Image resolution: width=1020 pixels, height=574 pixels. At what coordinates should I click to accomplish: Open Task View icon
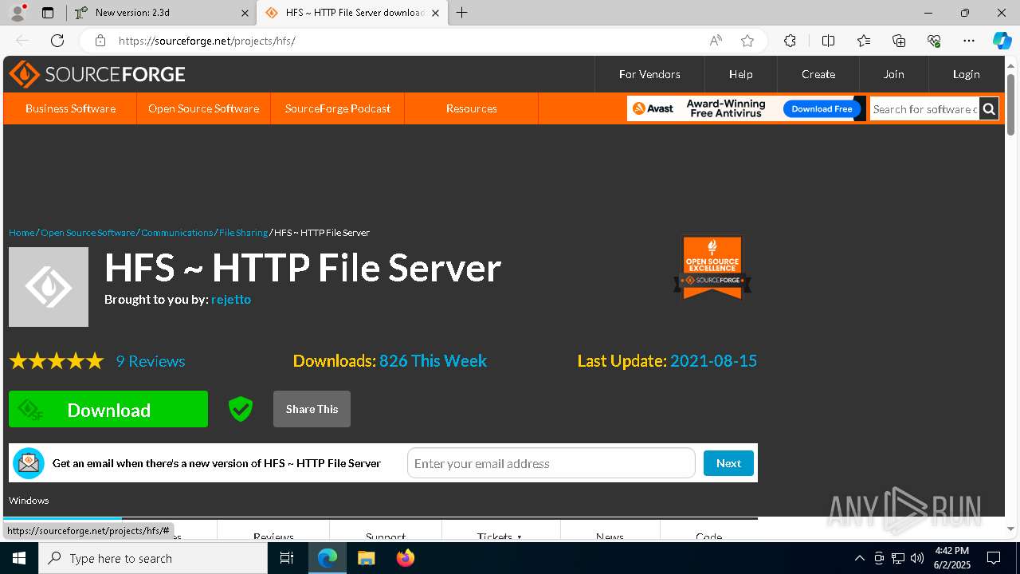[x=287, y=558]
